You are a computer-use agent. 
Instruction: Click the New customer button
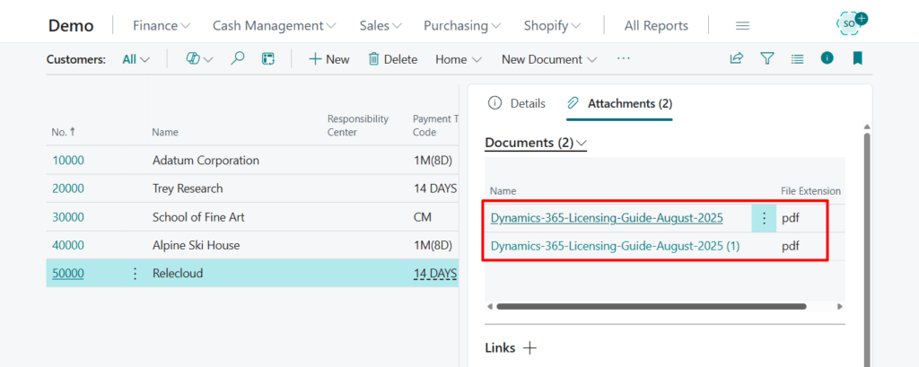pos(328,59)
